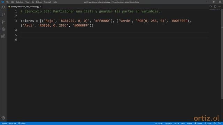
Task: Open the Terminal menu
Action: coord(47,2)
